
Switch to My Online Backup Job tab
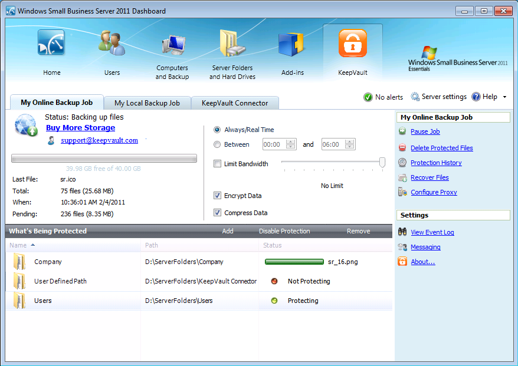[x=57, y=103]
